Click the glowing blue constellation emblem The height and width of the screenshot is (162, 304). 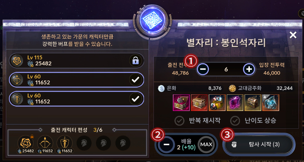[152, 19]
